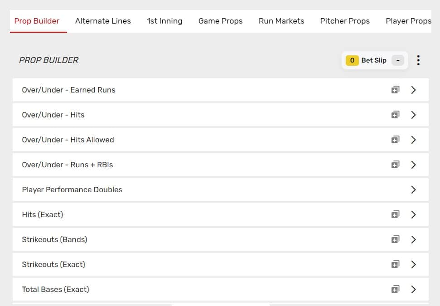Add Total Bases (Exact) to bet slip
This screenshot has height=306, width=440.
coord(395,289)
